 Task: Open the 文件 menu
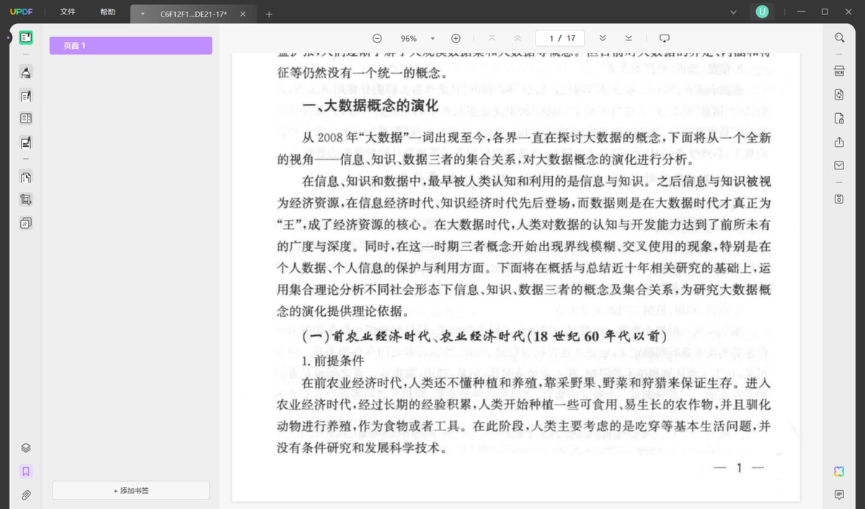point(68,12)
